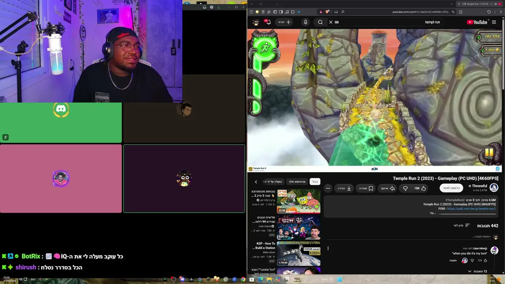Like the Liam-h8m comment

[485, 260]
